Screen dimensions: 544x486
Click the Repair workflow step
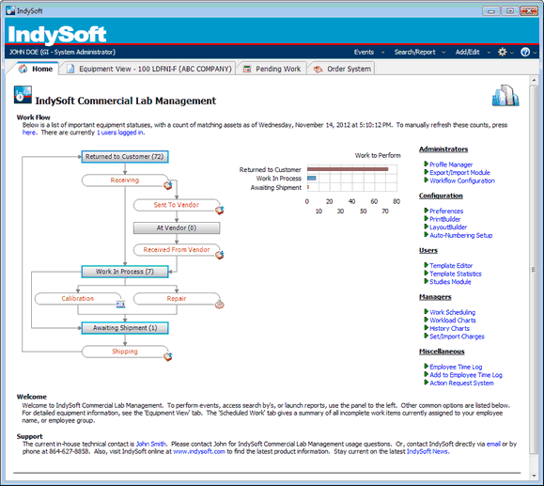click(x=177, y=299)
